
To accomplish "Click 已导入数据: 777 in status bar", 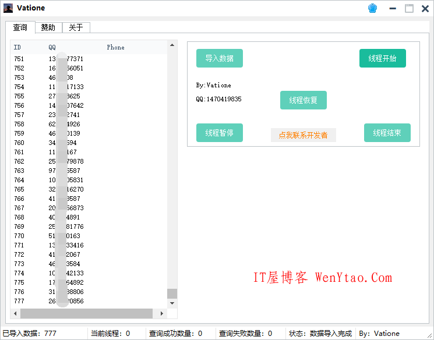I will click(29, 334).
